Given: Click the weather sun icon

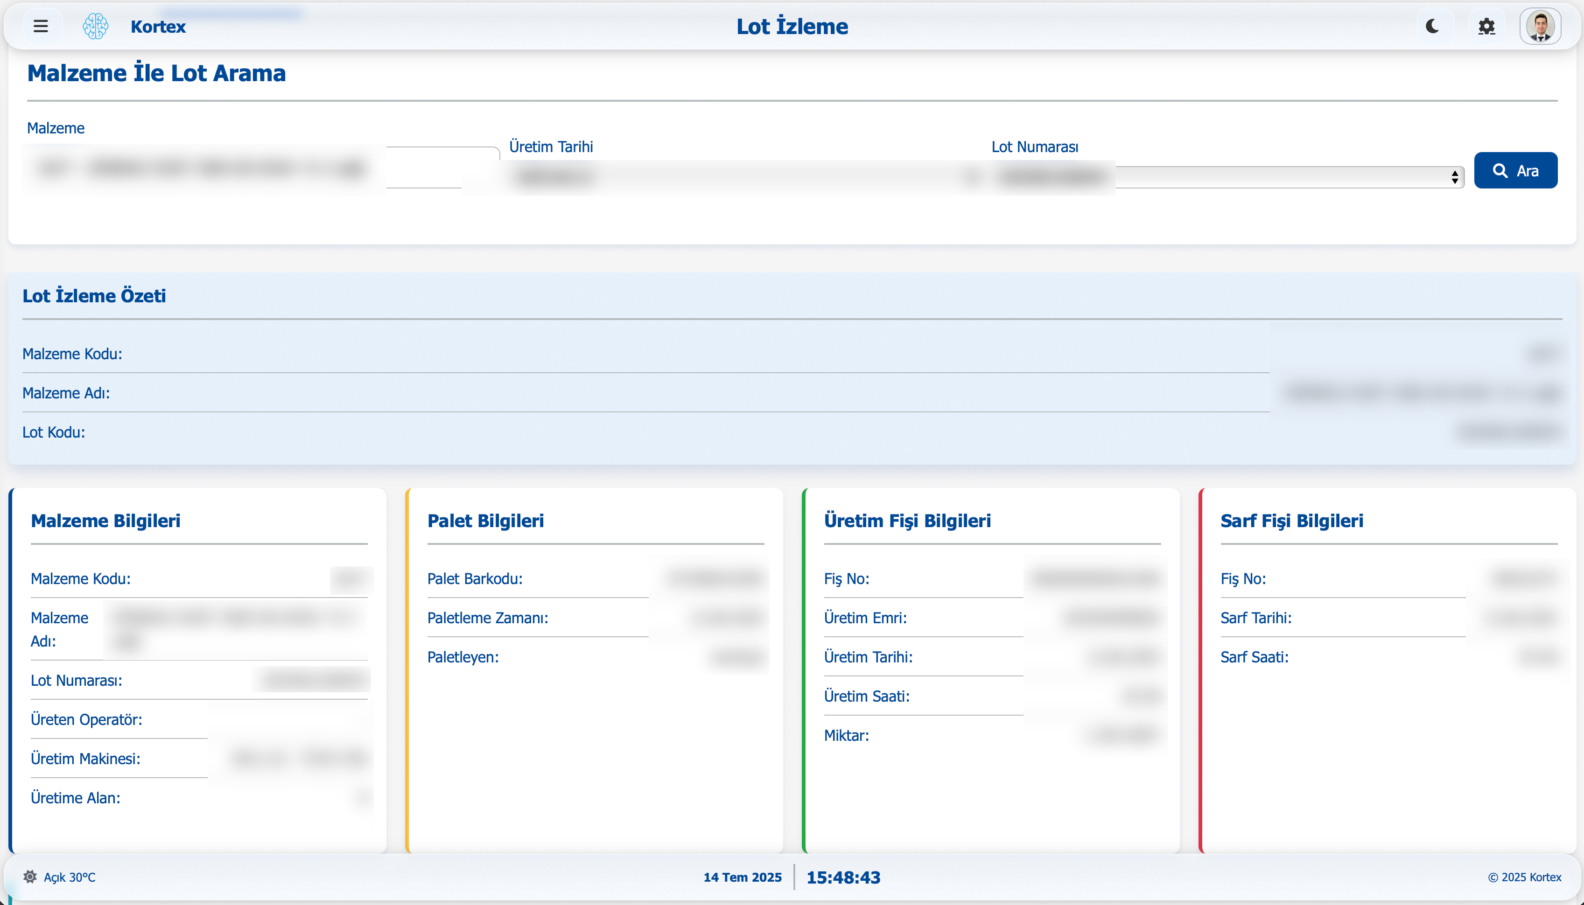Looking at the screenshot, I should (30, 877).
